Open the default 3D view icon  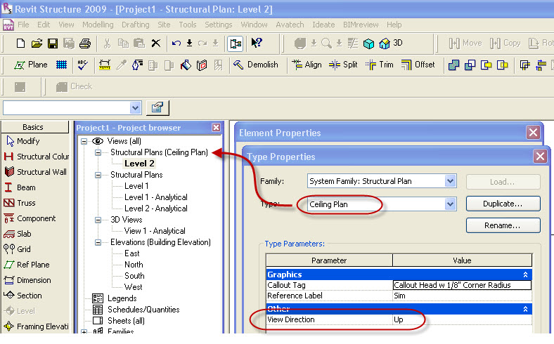tap(391, 44)
